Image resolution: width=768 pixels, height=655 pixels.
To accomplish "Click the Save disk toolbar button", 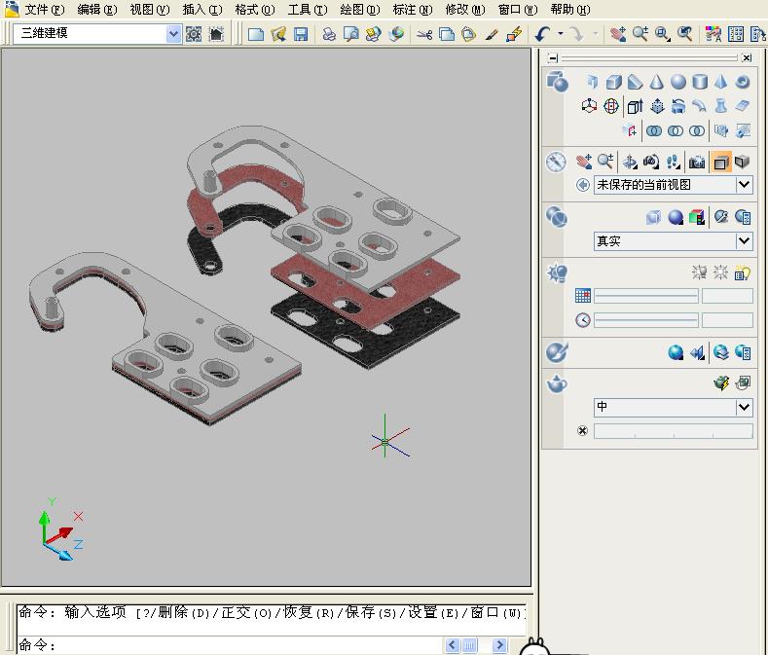I will (301, 34).
